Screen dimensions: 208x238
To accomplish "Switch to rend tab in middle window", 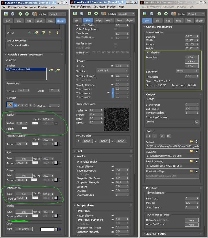I will (x=109, y=20).
